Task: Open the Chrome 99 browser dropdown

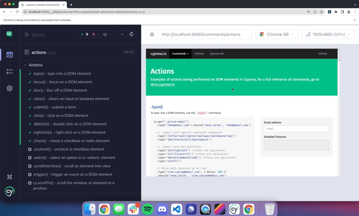Action: pos(276,34)
